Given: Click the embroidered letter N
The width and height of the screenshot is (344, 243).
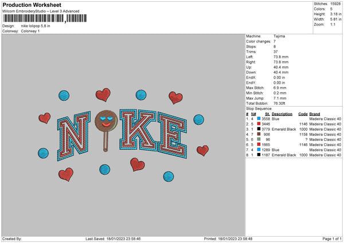Looking at the screenshot, I should (74, 136).
